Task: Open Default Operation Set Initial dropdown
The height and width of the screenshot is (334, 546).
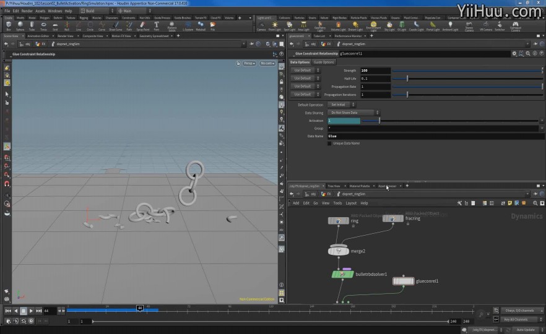Action: [x=341, y=105]
